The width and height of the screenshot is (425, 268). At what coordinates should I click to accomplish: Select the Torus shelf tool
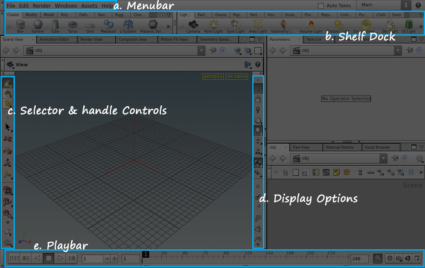73,26
